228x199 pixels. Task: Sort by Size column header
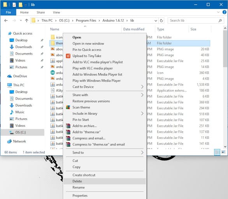193,29
